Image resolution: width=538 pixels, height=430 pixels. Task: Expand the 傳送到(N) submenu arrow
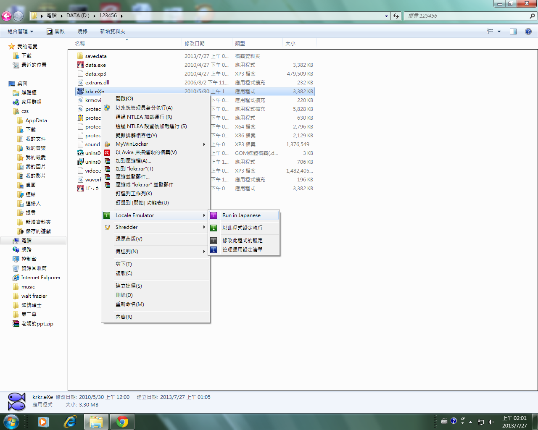[x=204, y=252]
